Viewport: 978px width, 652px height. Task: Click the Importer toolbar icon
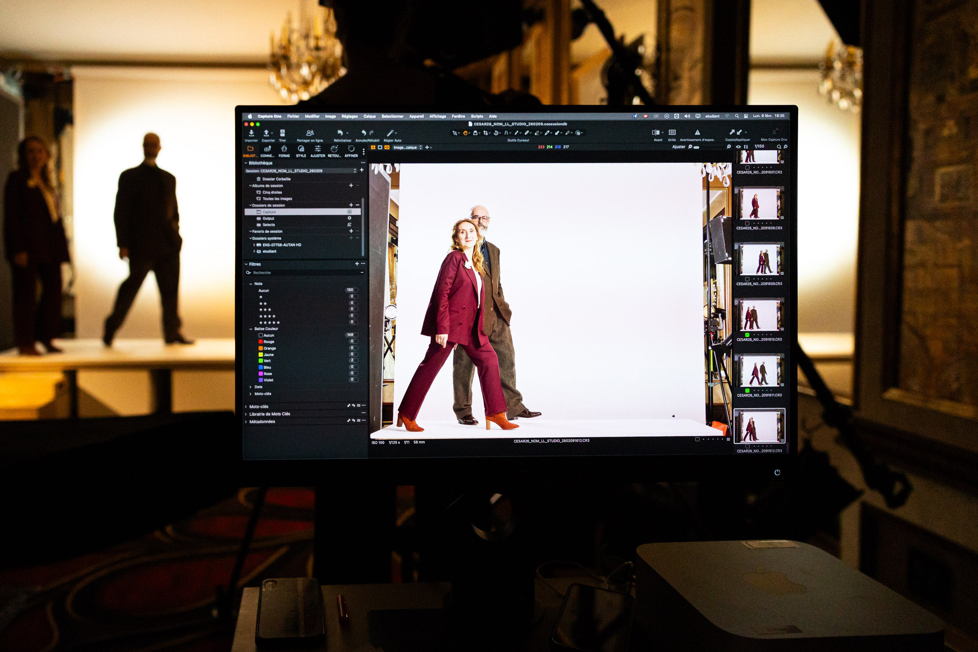(x=251, y=133)
